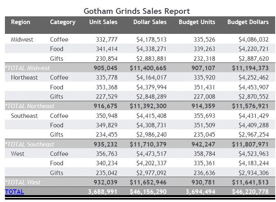
Task: Select the Southeast region label
Action: point(24,116)
